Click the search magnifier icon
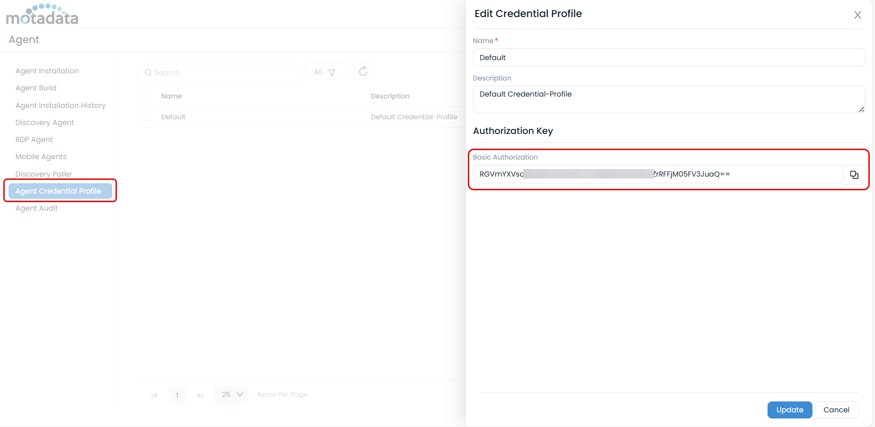 [148, 73]
